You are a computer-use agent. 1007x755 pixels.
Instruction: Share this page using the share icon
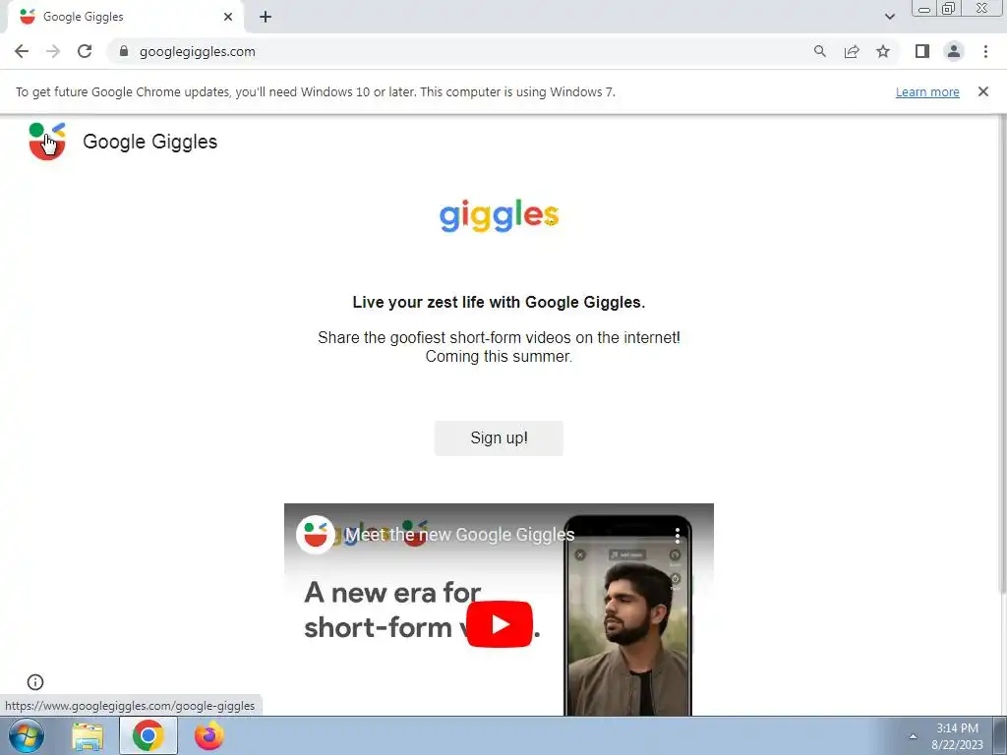coord(852,51)
